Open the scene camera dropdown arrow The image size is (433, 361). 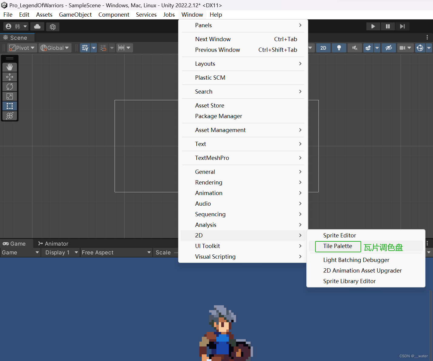(x=409, y=48)
